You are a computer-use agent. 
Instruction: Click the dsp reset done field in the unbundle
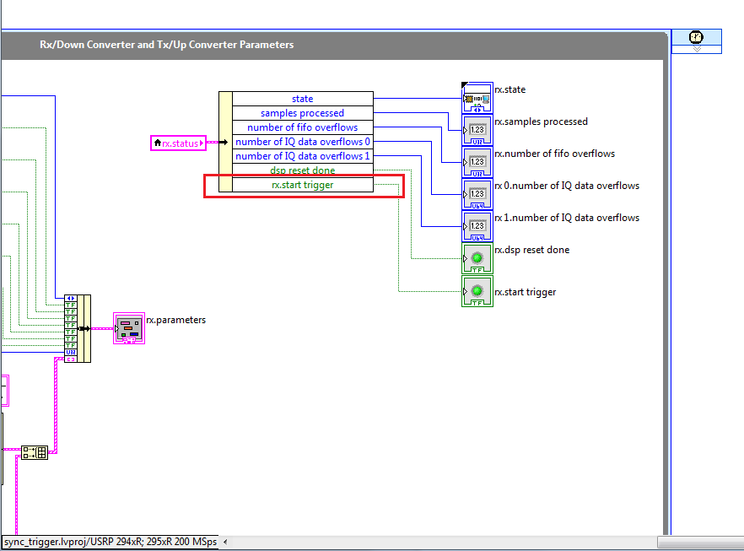tap(302, 170)
